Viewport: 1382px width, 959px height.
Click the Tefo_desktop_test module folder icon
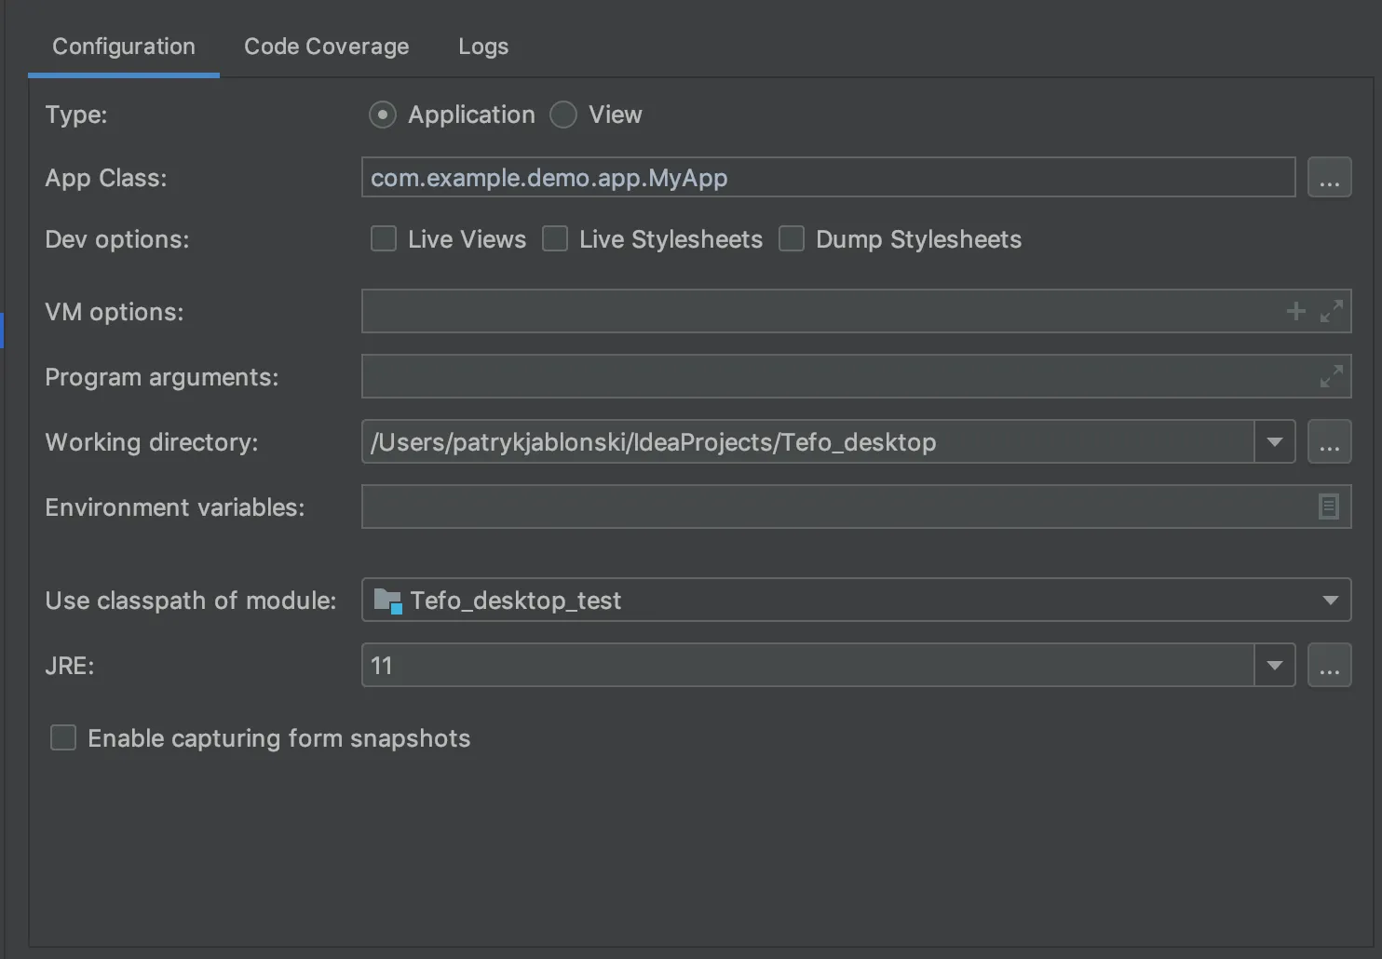(x=386, y=601)
